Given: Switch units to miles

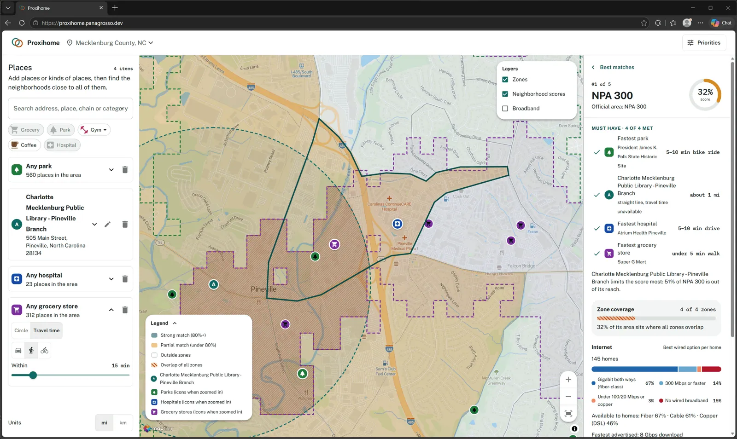Looking at the screenshot, I should click(x=104, y=422).
